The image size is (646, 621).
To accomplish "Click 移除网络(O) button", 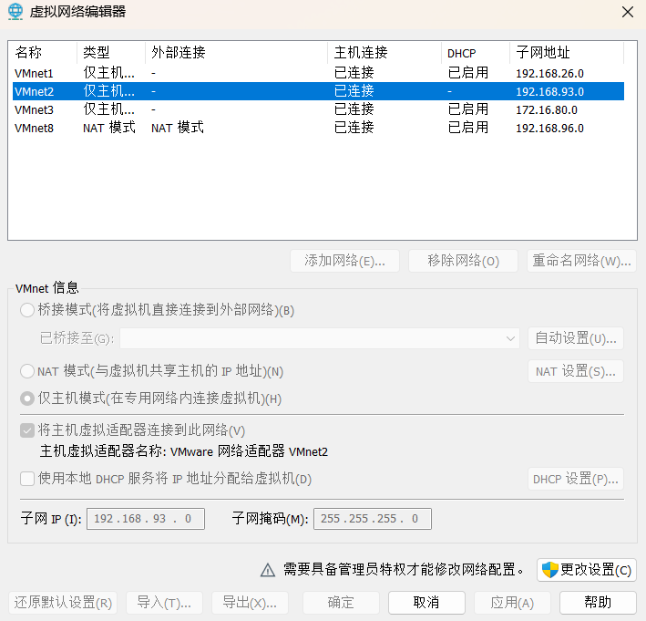I will [x=463, y=261].
